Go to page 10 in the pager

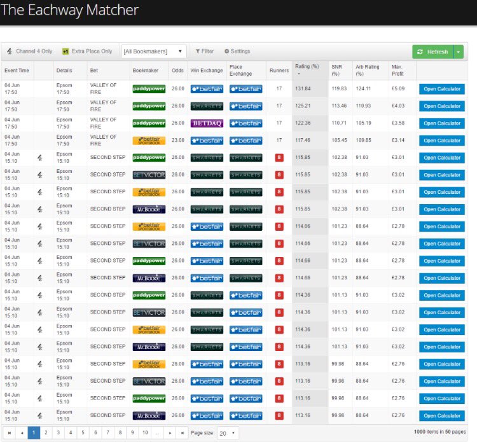(x=145, y=433)
